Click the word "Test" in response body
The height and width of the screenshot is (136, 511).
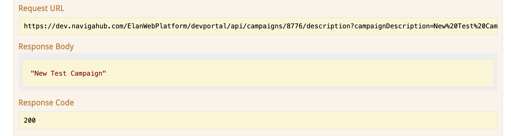click(x=58, y=73)
